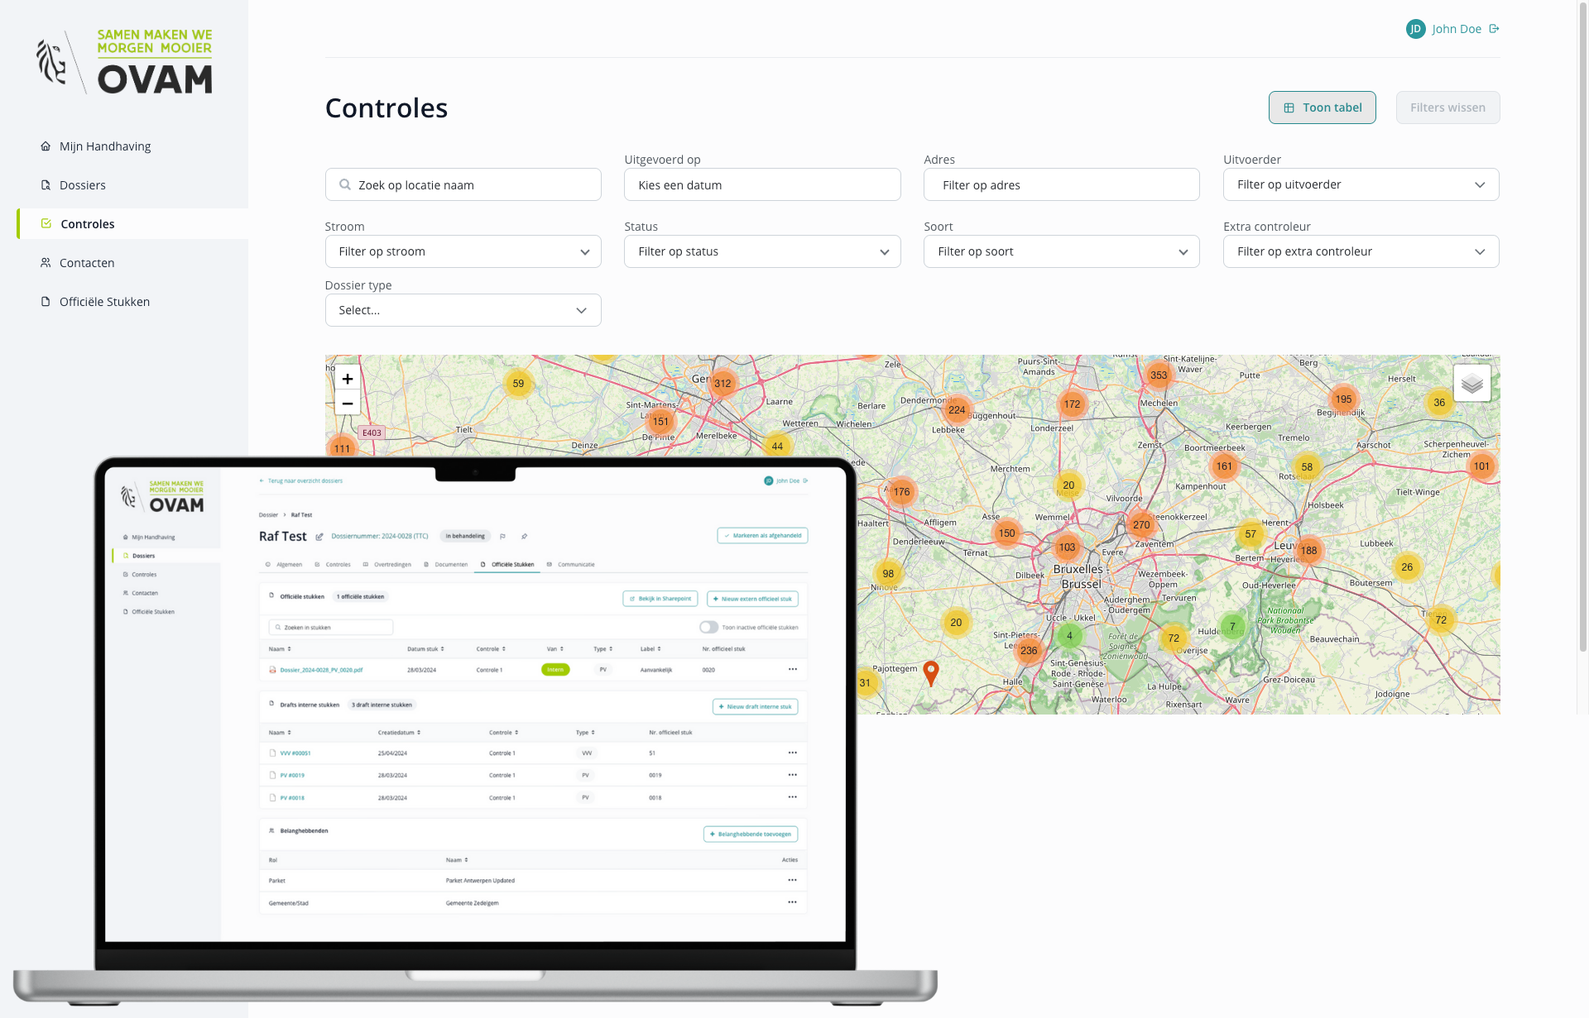Click the JD user avatar circle

(1415, 29)
